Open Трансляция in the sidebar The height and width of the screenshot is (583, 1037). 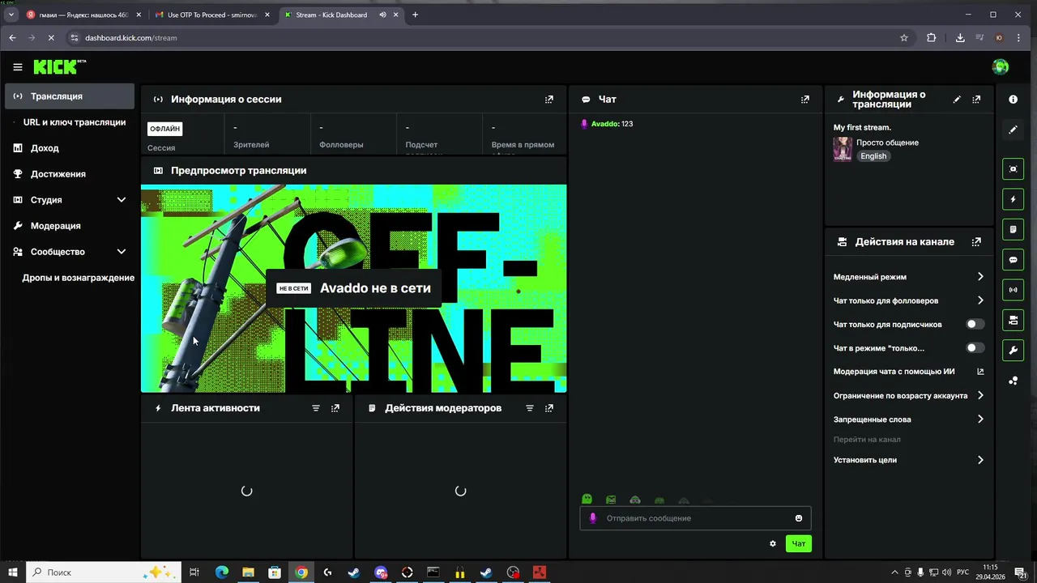[x=70, y=96]
